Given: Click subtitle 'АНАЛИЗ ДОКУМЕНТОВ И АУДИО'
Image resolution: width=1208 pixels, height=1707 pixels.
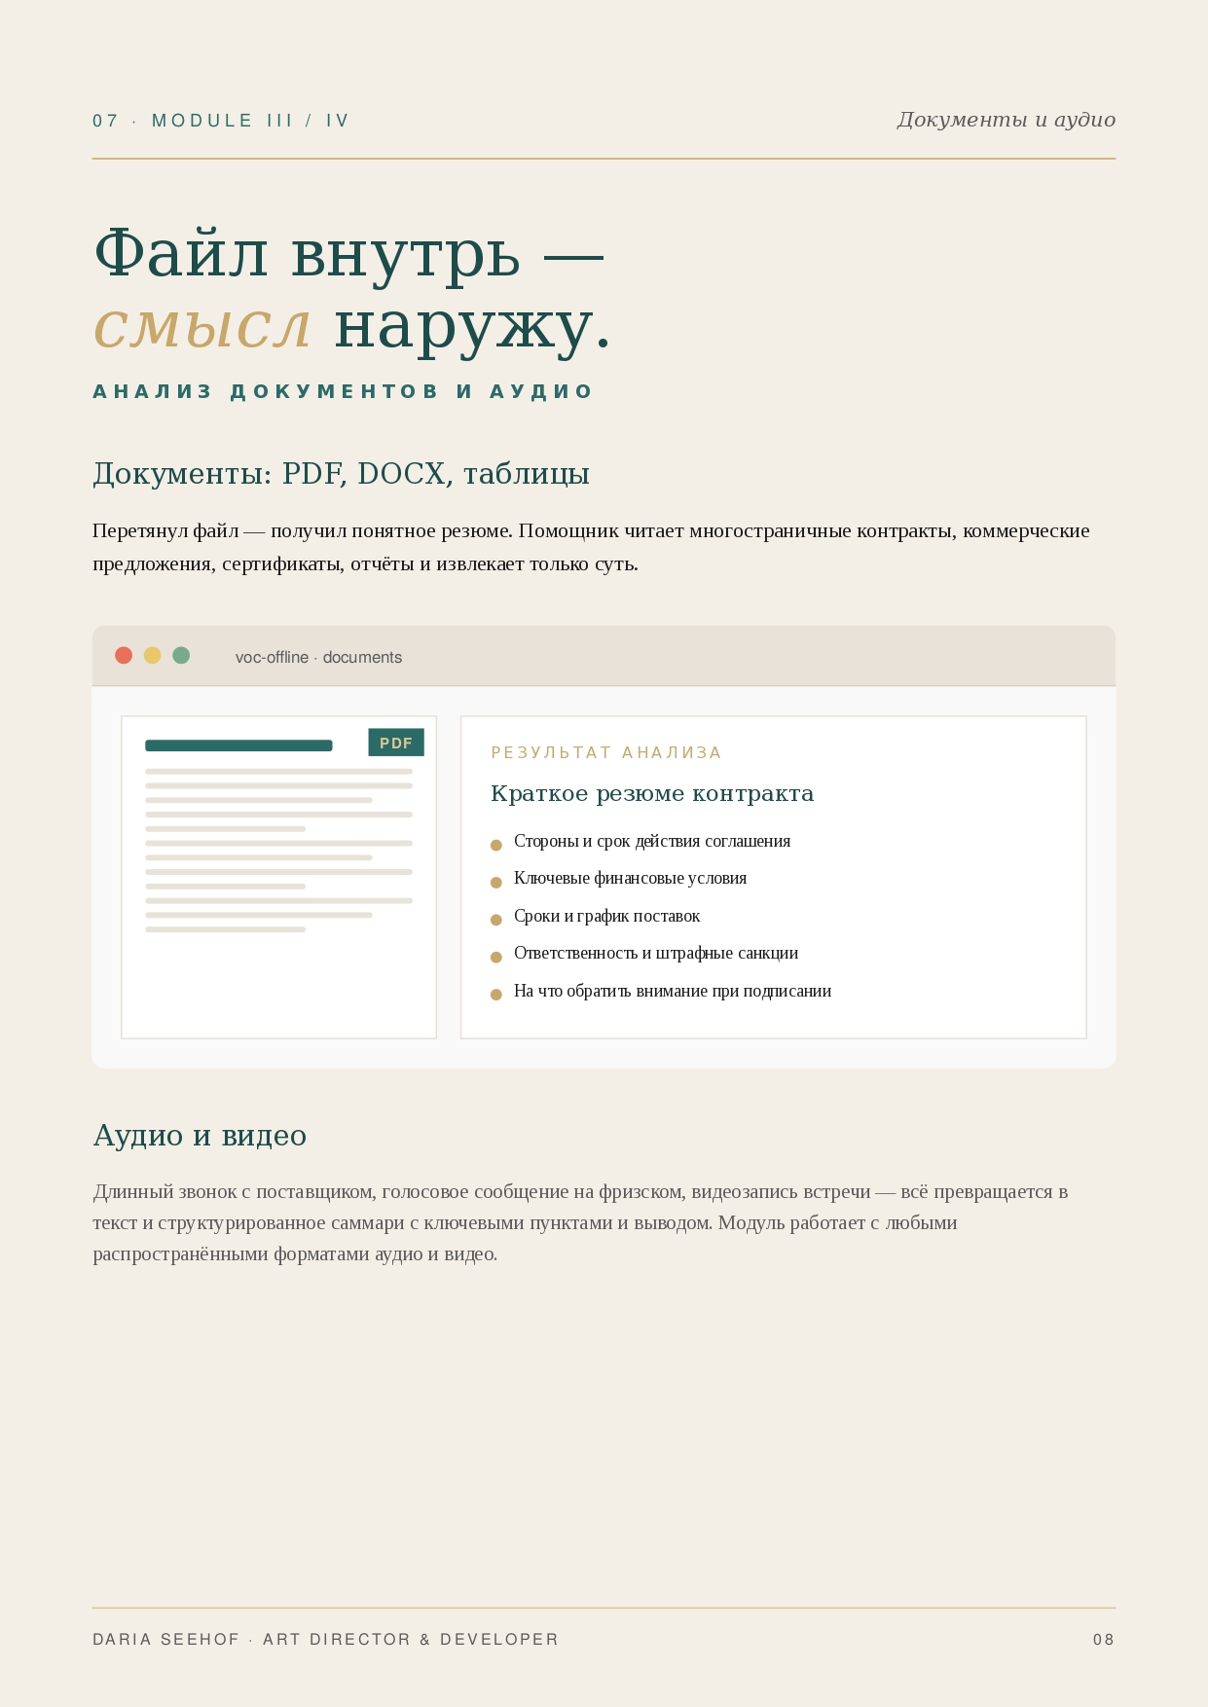Looking at the screenshot, I should [343, 391].
